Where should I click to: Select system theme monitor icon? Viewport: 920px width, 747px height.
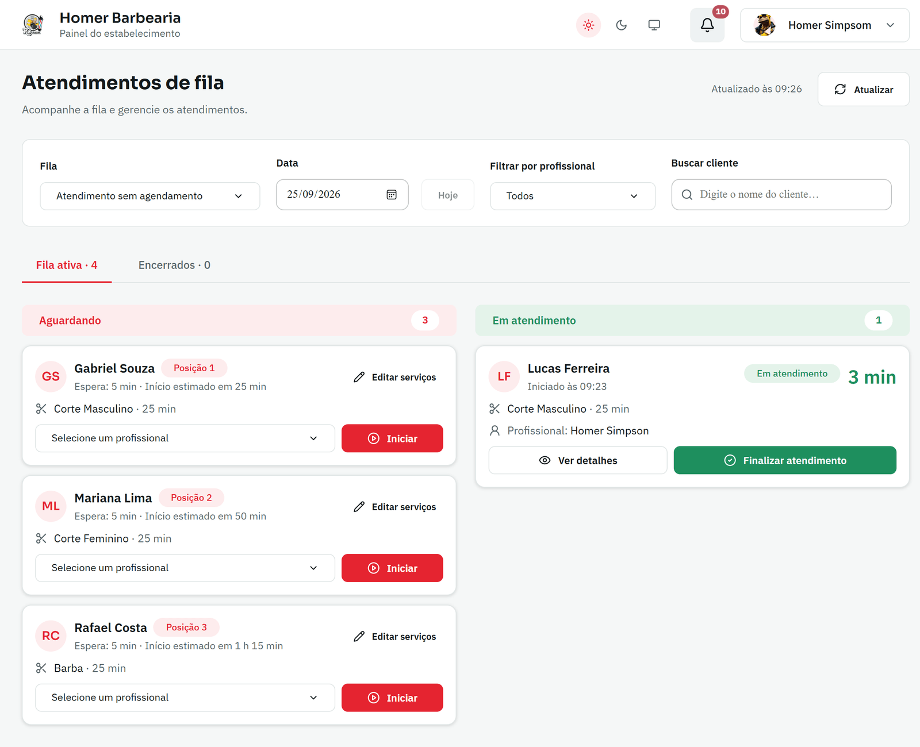(654, 25)
